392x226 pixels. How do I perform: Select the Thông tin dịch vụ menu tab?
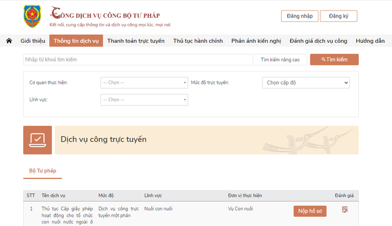[x=76, y=41]
